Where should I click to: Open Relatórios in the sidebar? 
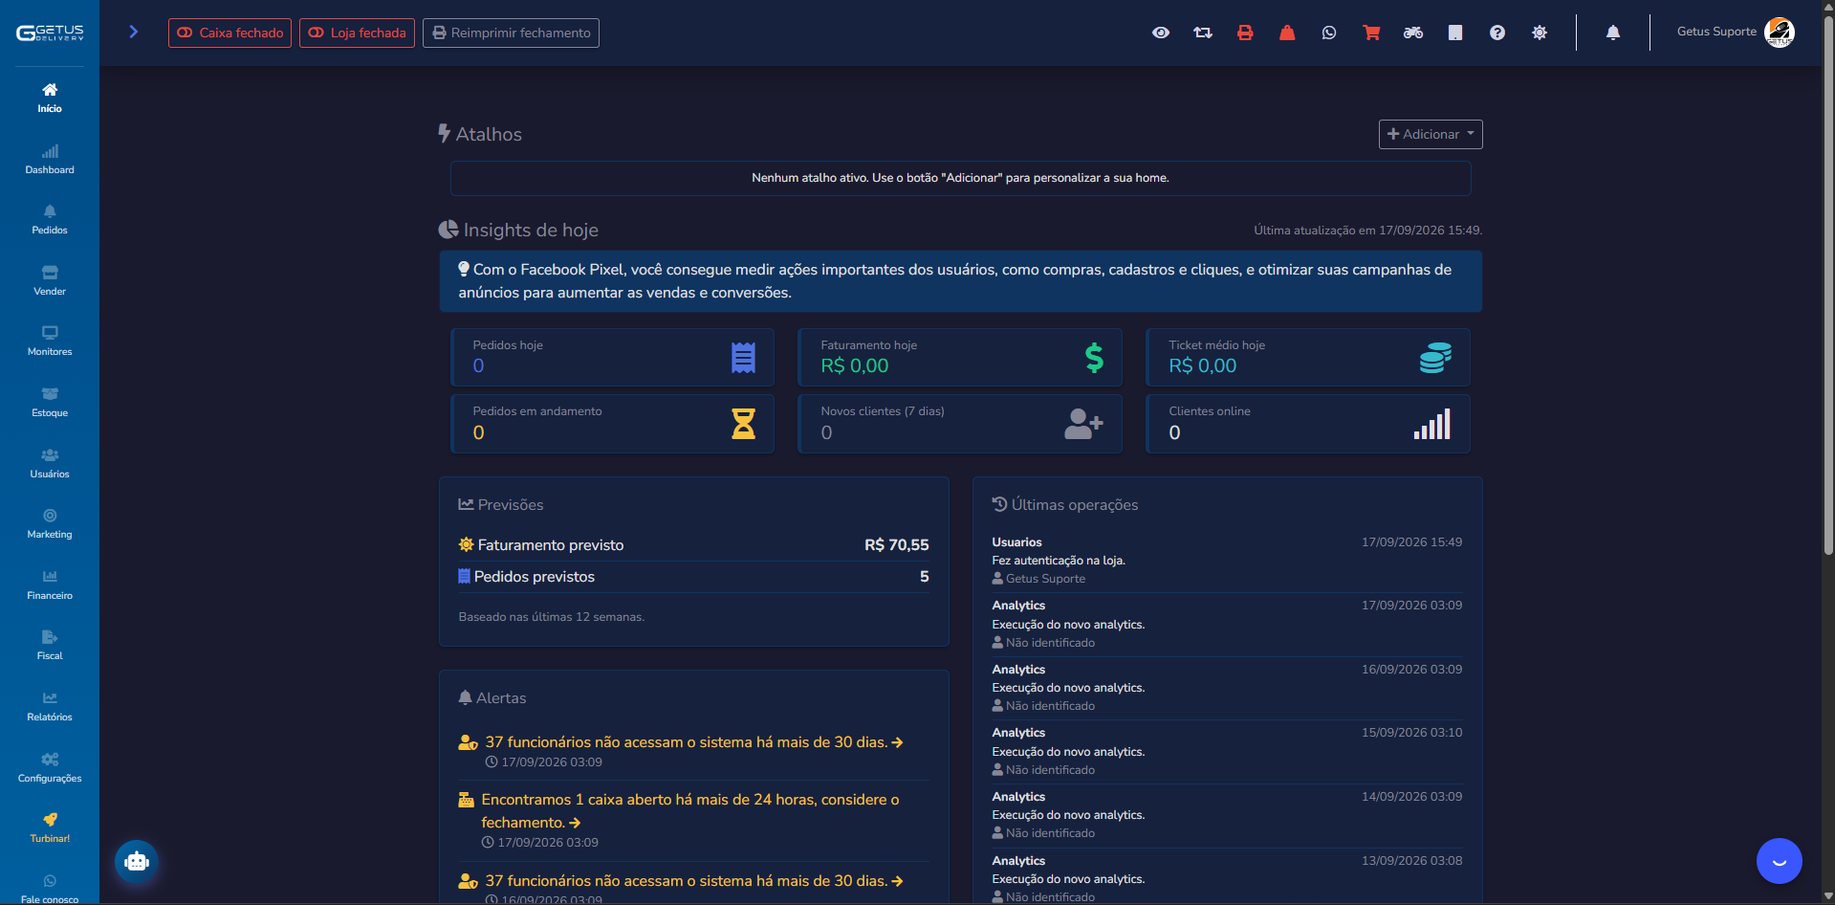coord(50,706)
